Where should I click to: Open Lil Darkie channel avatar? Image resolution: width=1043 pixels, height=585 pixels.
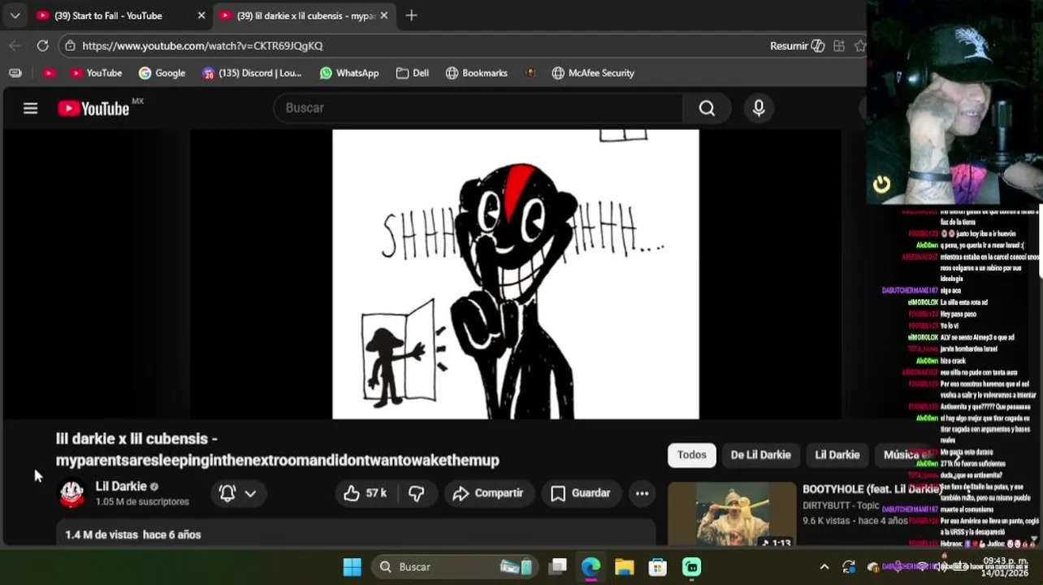pyautogui.click(x=71, y=493)
